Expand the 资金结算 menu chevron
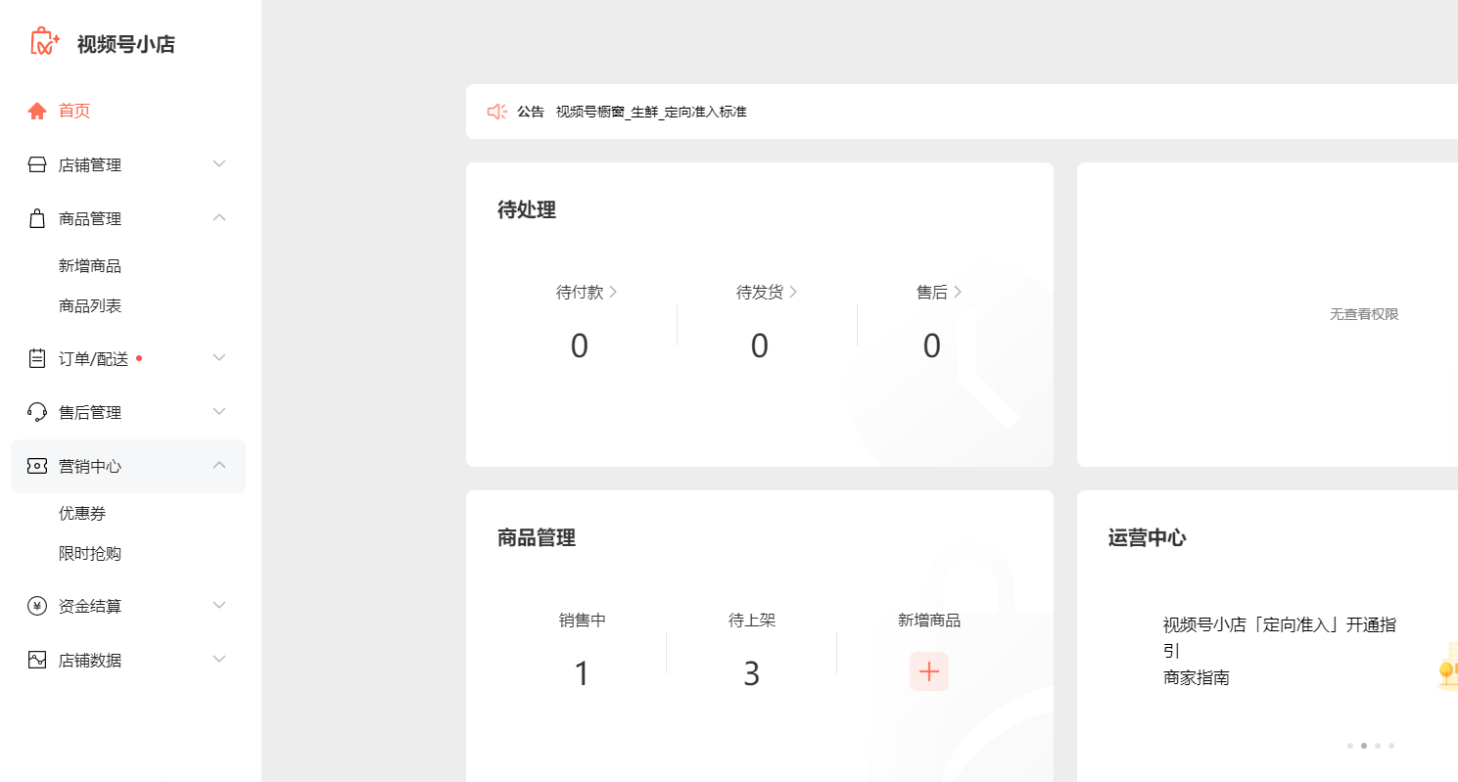 point(219,605)
